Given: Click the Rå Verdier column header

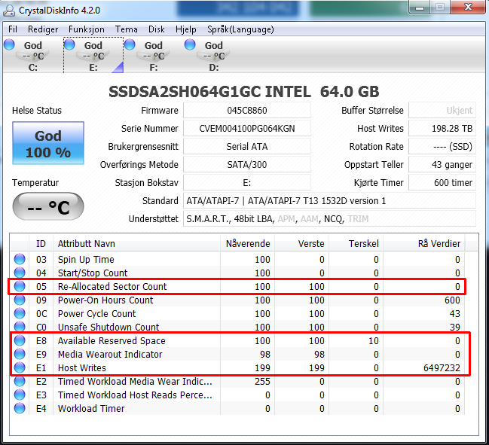Looking at the screenshot, I should point(424,243).
